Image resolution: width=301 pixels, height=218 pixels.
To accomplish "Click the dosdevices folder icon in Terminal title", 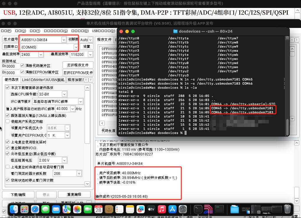I will click(175, 31).
